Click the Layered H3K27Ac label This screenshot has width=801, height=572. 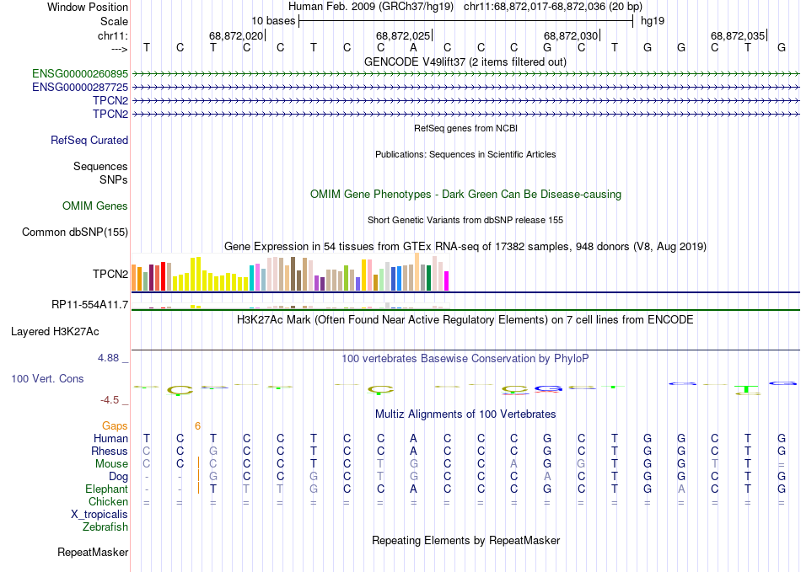click(x=55, y=332)
